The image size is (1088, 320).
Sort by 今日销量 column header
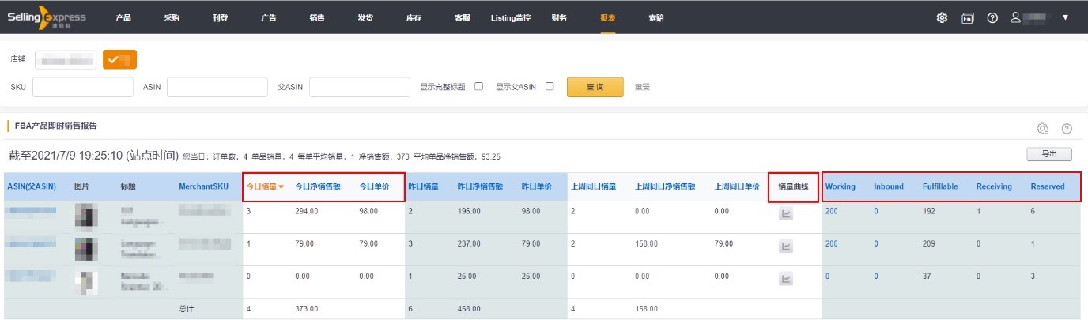[264, 186]
